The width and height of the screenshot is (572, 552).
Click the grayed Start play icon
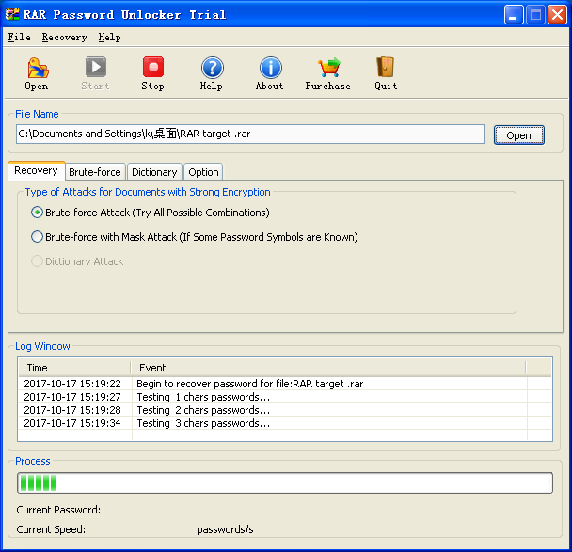point(96,67)
